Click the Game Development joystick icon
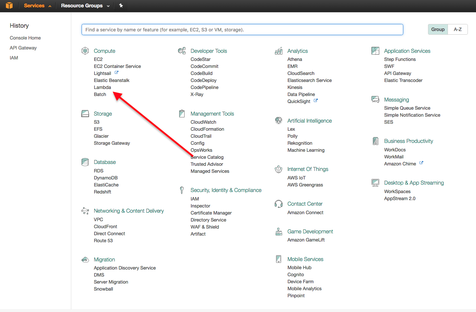The image size is (476, 312). point(279,232)
